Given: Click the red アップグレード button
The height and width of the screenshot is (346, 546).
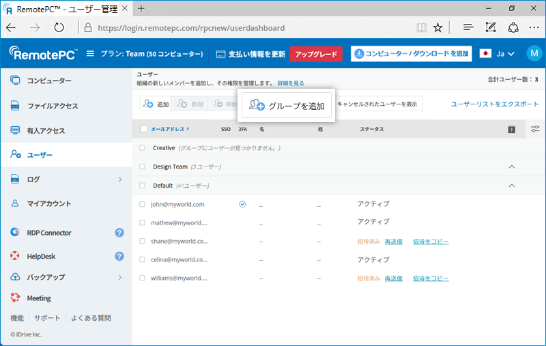Looking at the screenshot, I should click(316, 54).
